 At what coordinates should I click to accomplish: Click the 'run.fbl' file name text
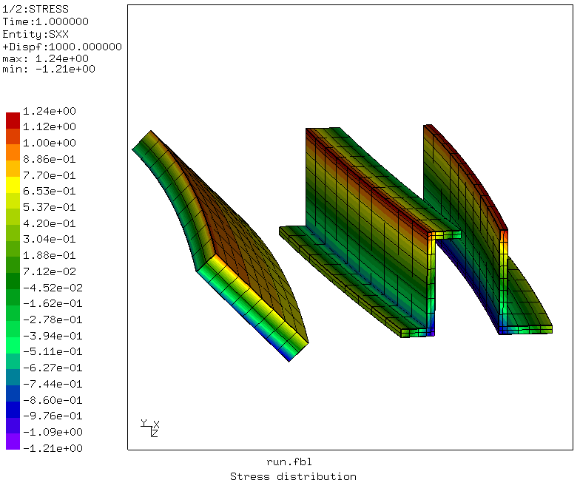[x=289, y=461]
